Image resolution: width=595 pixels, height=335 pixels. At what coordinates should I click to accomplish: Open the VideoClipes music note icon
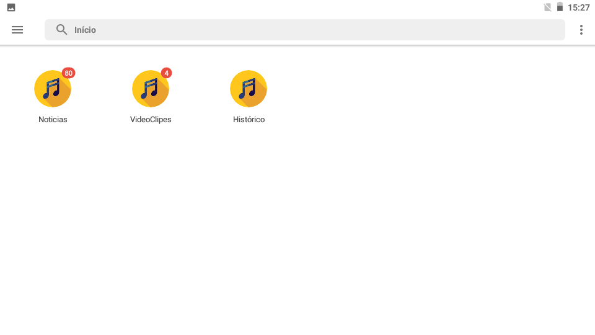[x=151, y=89]
